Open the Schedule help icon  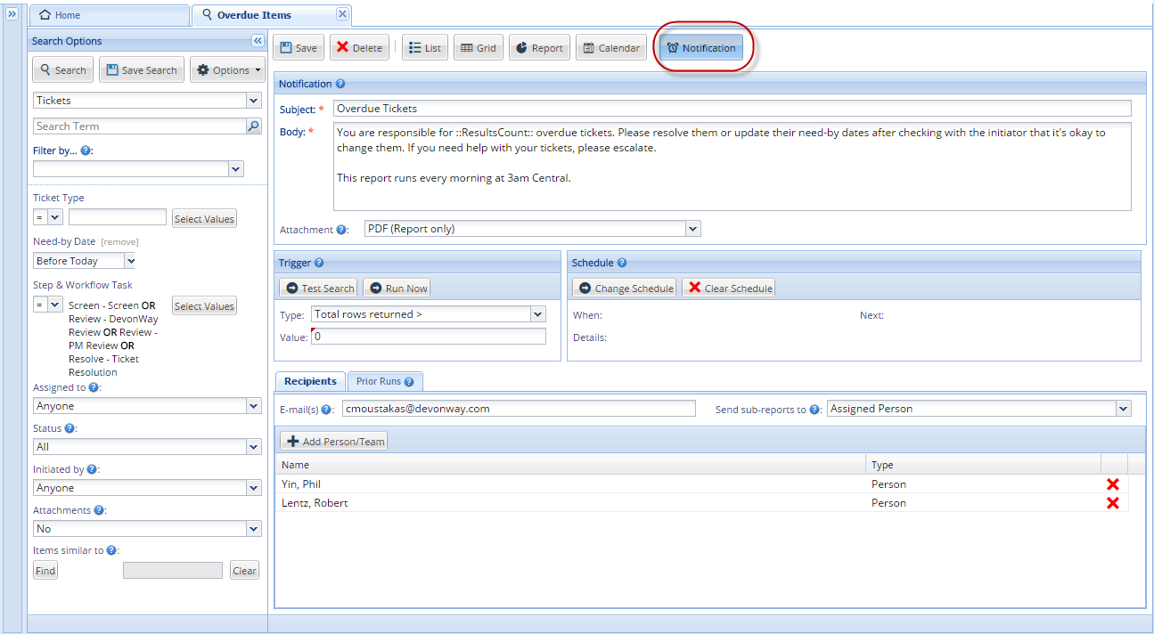pyautogui.click(x=622, y=263)
